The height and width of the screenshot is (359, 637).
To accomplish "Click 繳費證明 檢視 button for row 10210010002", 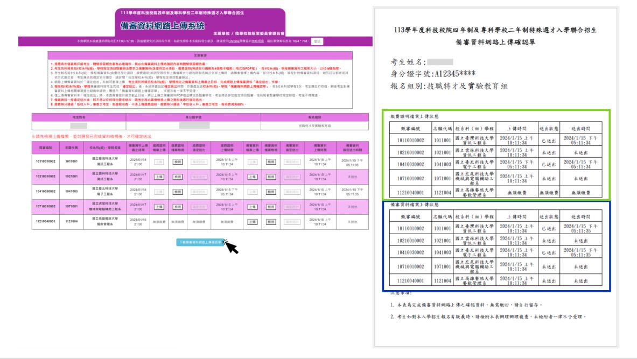I will 178,177.
